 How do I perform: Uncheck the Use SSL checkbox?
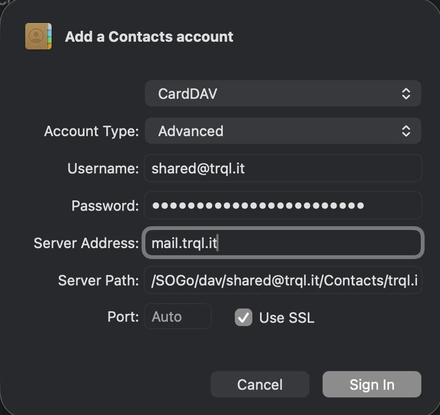(x=243, y=317)
